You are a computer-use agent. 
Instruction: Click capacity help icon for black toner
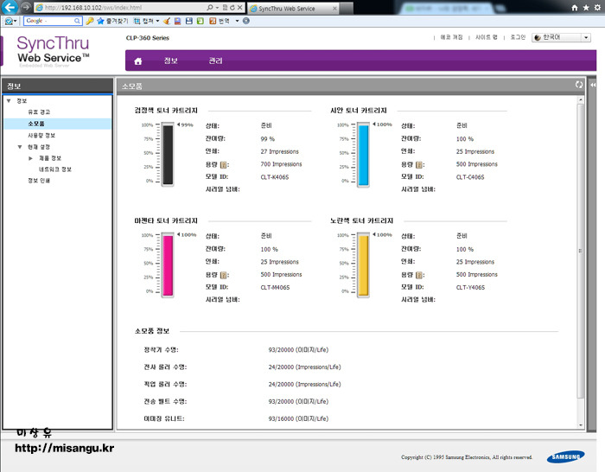pyautogui.click(x=223, y=165)
